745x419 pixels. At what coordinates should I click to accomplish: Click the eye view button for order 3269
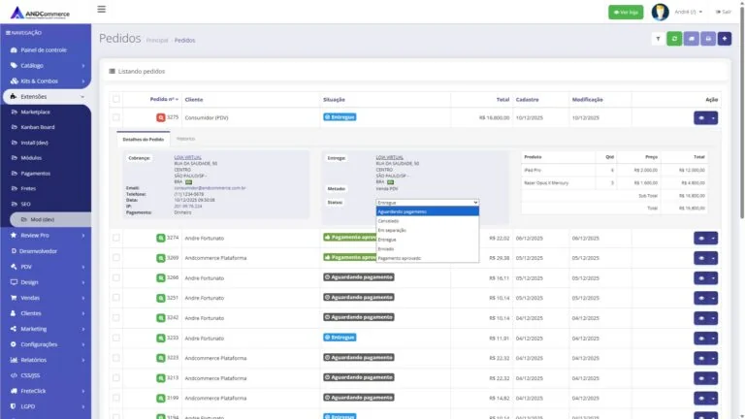click(701, 258)
